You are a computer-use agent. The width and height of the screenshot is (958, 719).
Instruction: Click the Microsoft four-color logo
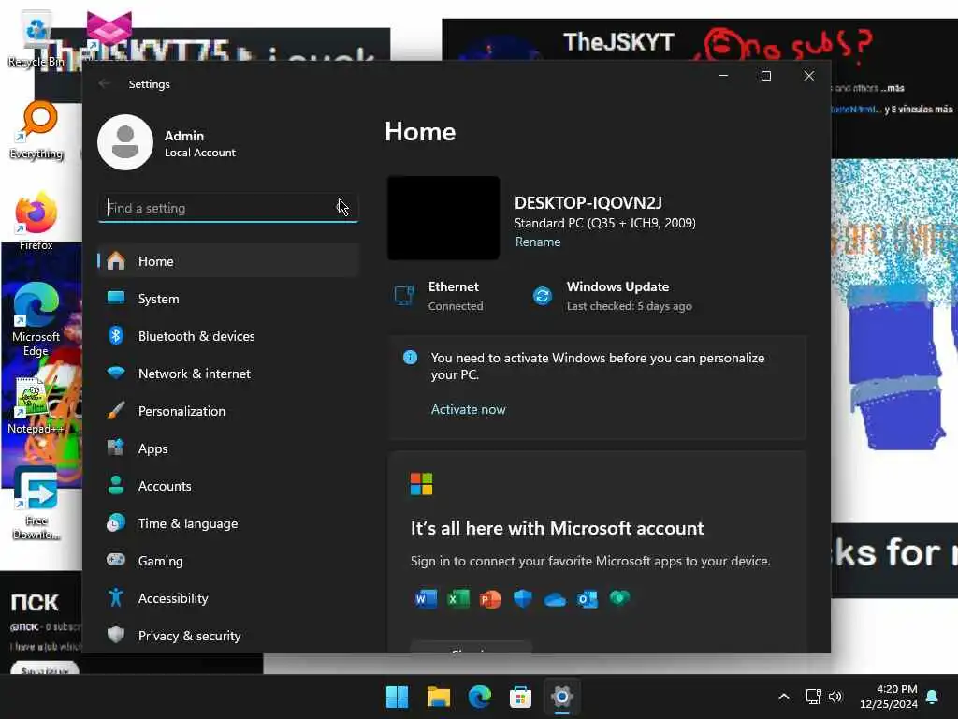click(421, 484)
